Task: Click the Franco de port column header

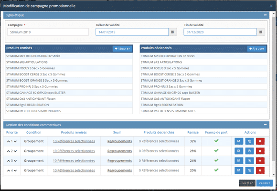Action: [216, 132]
